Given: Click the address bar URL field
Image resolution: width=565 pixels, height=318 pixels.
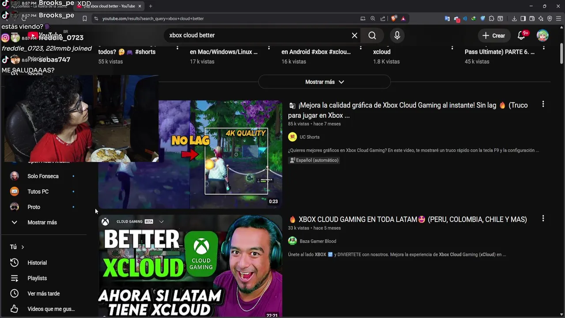Looking at the screenshot, I should tap(225, 19).
